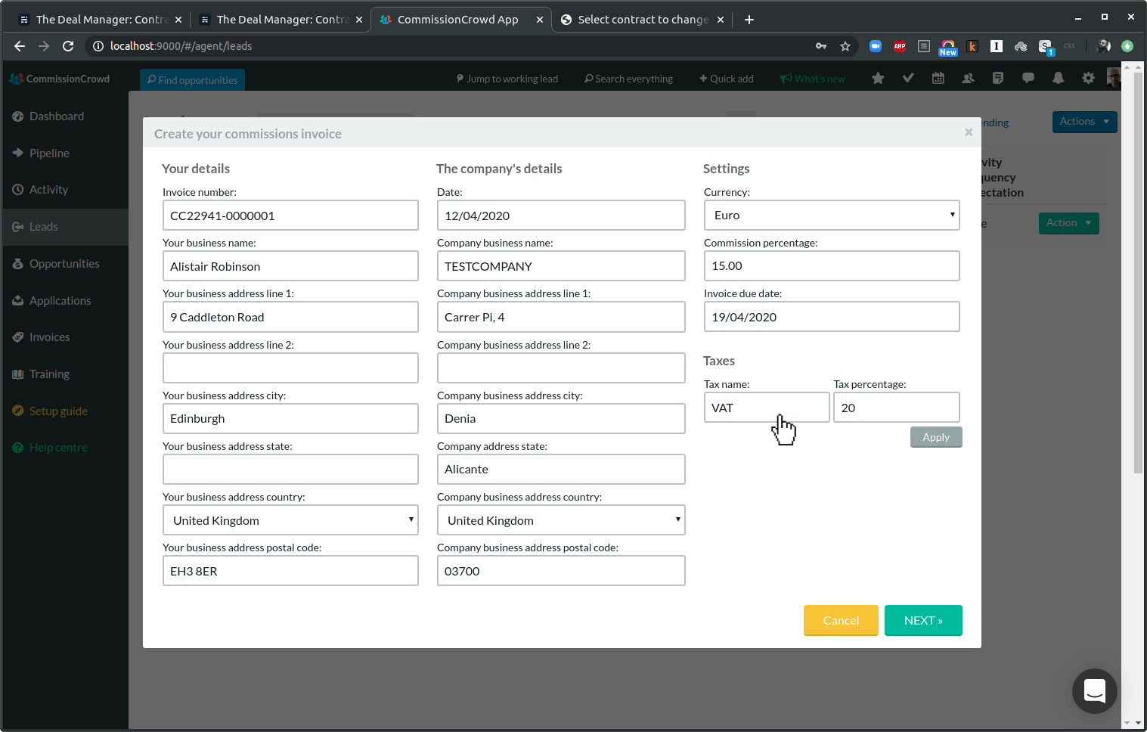Screen dimensions: 1147x732
Task: Open the Intercom chat launcher bubble
Action: coord(1094,690)
